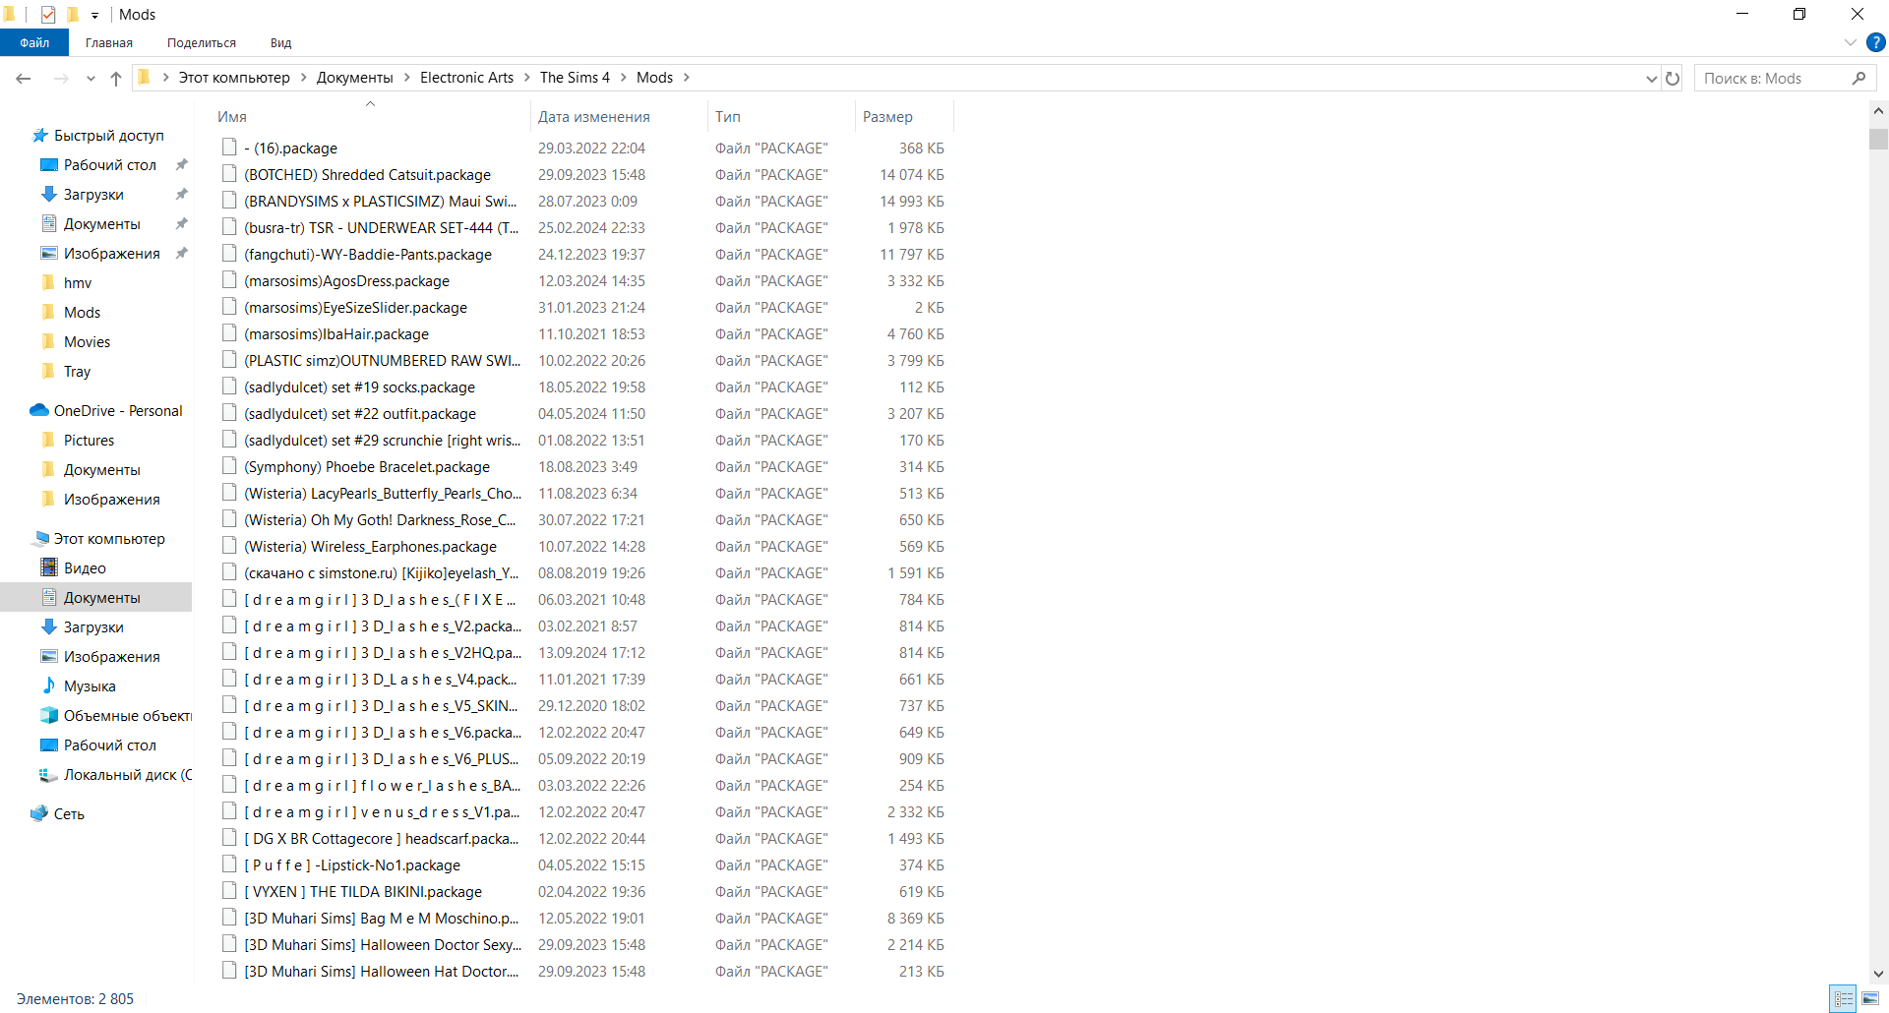This screenshot has width=1889, height=1013.
Task: Open the Файл menu tab
Action: [x=34, y=42]
